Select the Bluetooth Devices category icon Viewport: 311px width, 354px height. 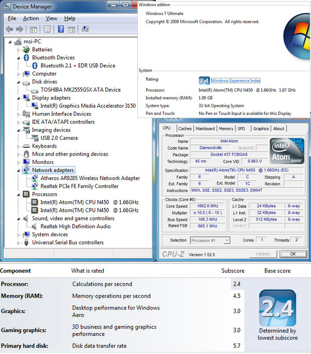26,58
